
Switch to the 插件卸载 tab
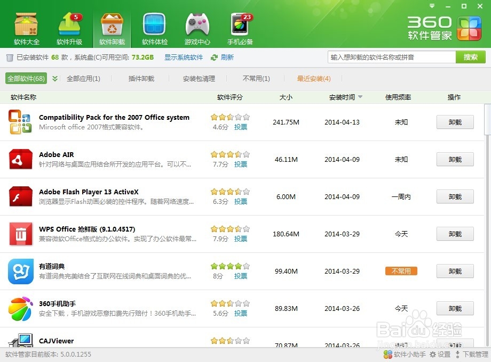141,79
